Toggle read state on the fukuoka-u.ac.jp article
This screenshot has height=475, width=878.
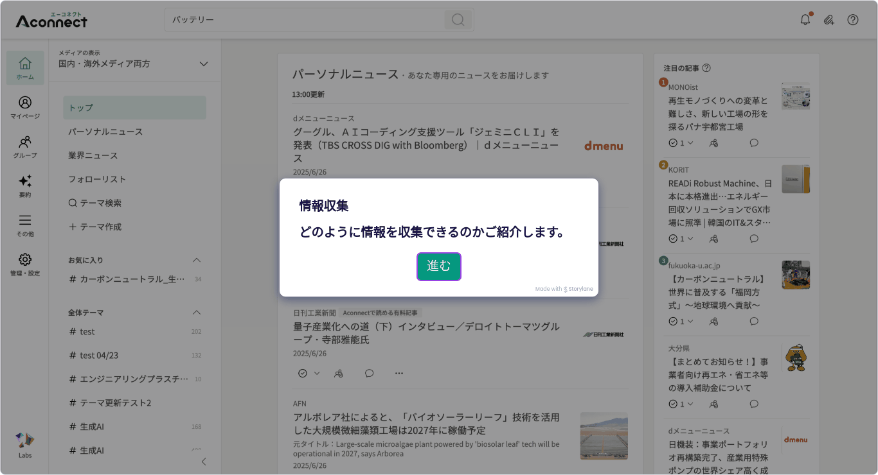[x=672, y=321]
